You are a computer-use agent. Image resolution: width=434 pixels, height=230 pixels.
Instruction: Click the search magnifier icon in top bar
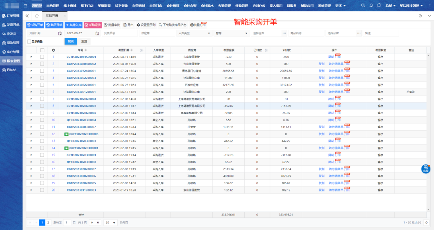pyautogui.click(x=363, y=6)
